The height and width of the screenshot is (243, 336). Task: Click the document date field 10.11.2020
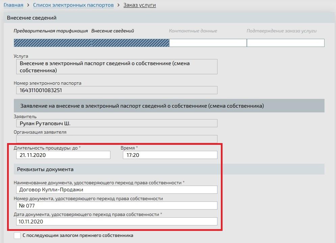tap(117, 221)
